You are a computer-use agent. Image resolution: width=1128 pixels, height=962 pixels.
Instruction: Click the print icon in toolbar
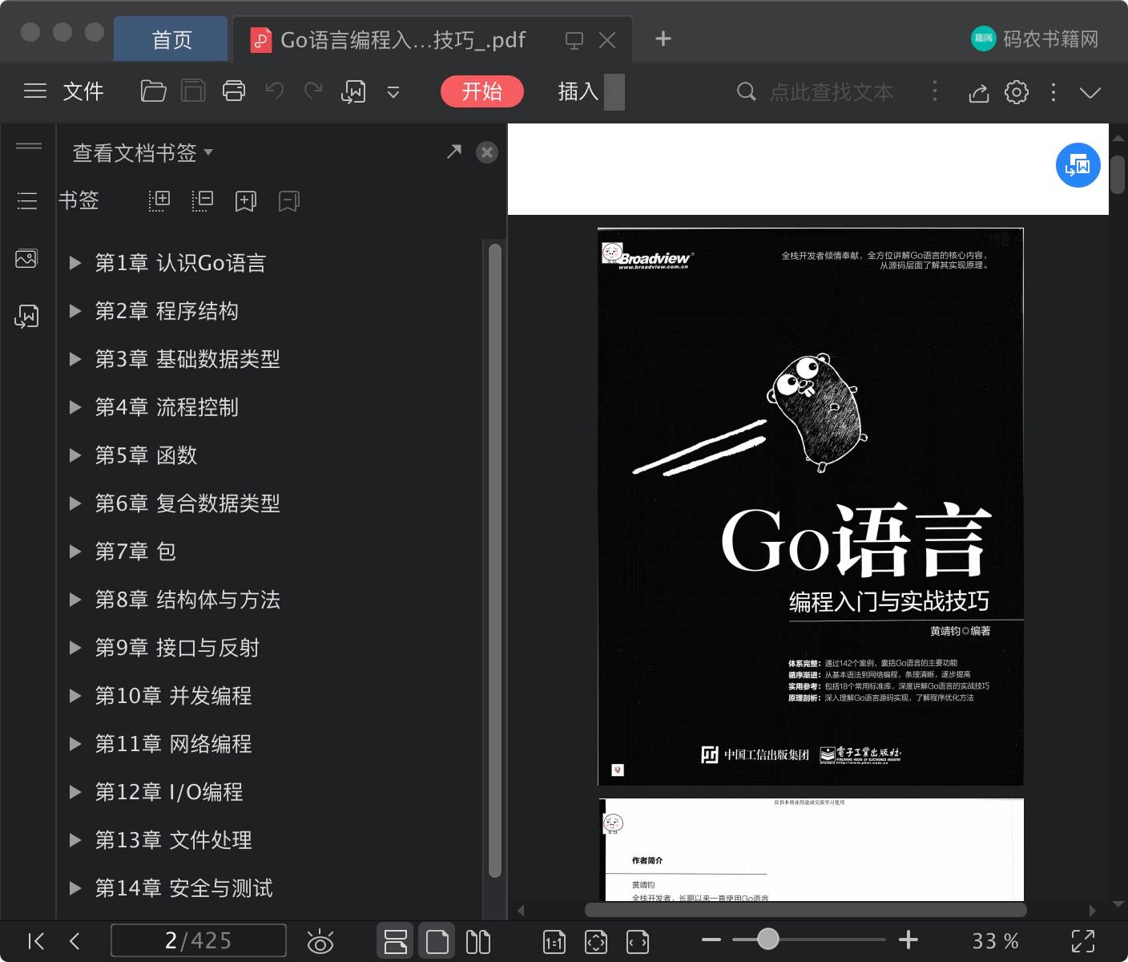(x=234, y=91)
